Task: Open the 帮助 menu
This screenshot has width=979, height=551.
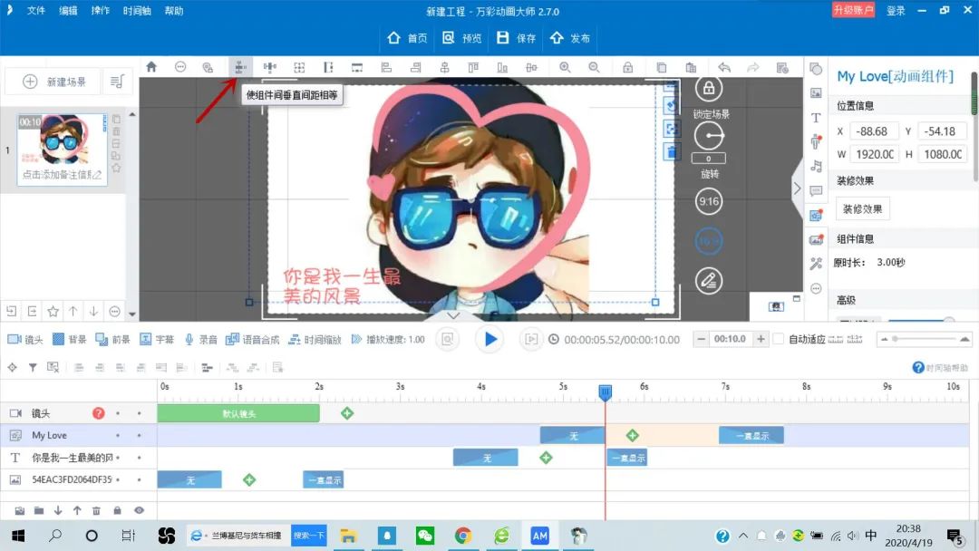Action: [x=173, y=11]
